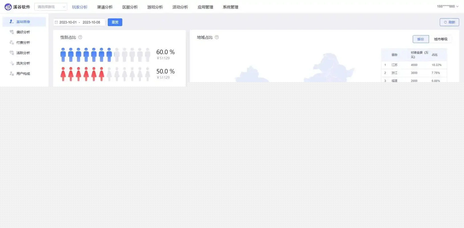464x228 pixels.
Task: Open the 活动分析 menu
Action: point(180,7)
